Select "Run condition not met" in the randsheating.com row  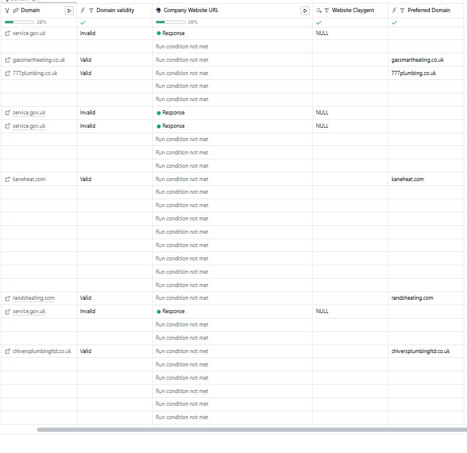pos(182,298)
